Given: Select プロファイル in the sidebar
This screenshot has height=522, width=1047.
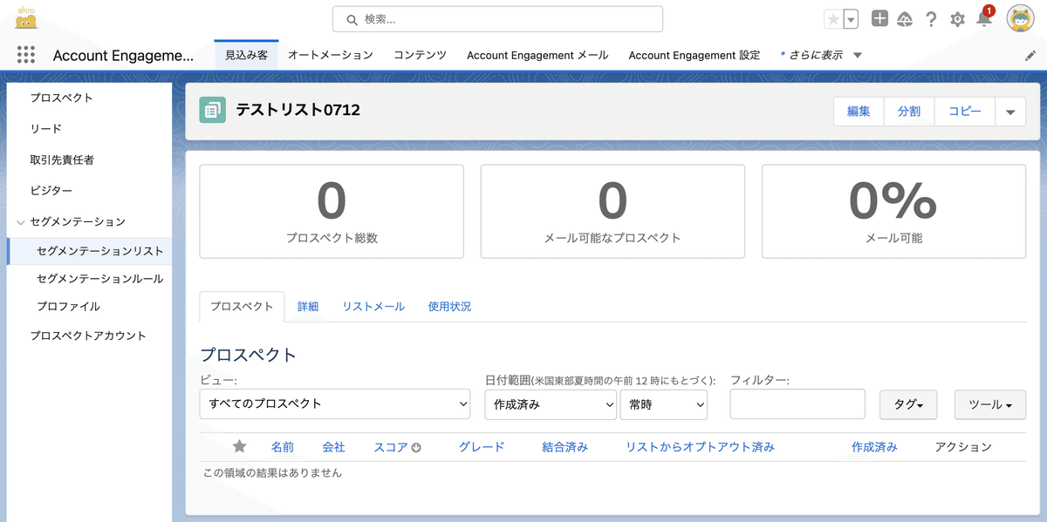Looking at the screenshot, I should click(x=68, y=307).
